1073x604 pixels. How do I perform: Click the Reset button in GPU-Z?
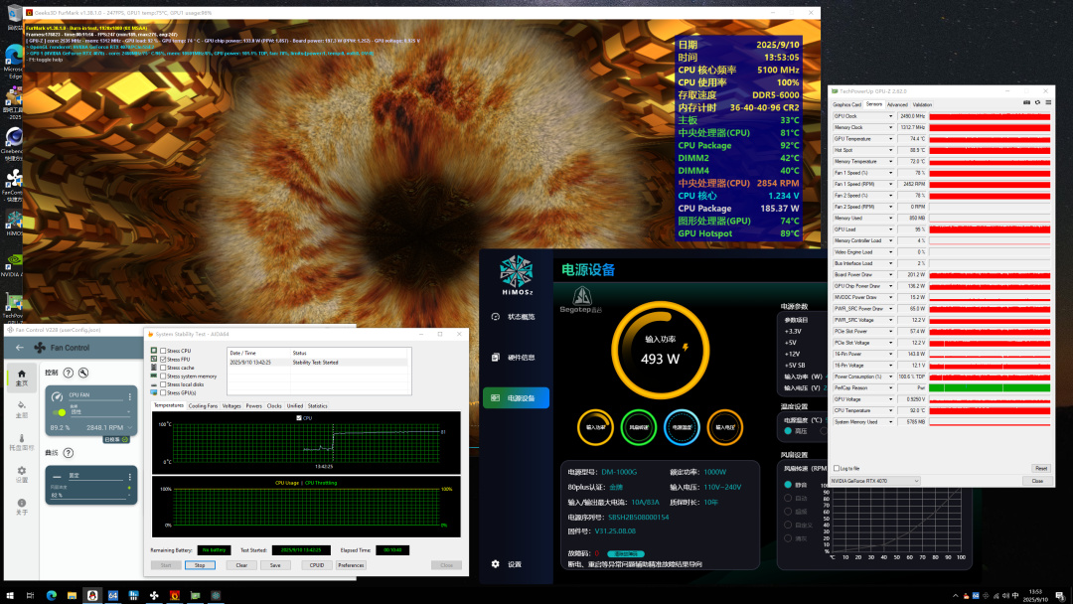click(1040, 468)
